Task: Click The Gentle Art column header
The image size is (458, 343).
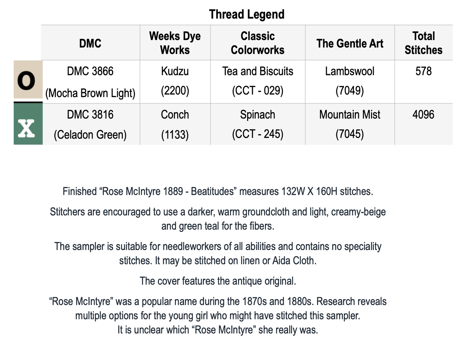Action: click(350, 43)
